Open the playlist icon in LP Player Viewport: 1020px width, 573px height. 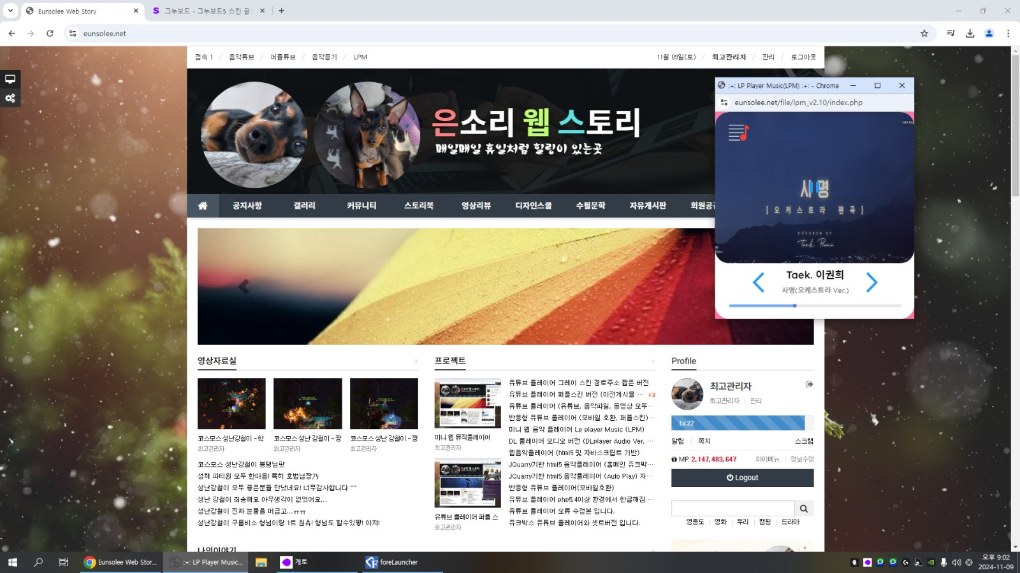tap(738, 132)
